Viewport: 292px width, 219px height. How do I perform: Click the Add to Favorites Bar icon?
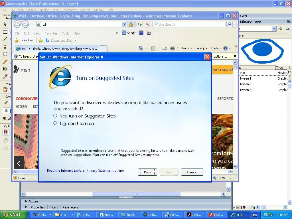tap(41, 40)
